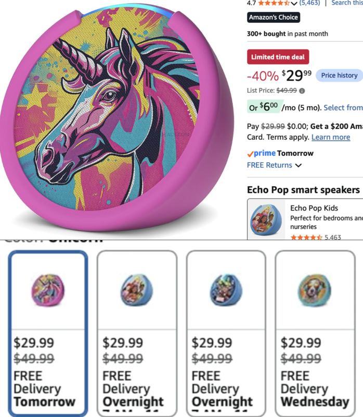The image size is (363, 417).
Task: Click the FREE Returns text link
Action: pos(269,165)
